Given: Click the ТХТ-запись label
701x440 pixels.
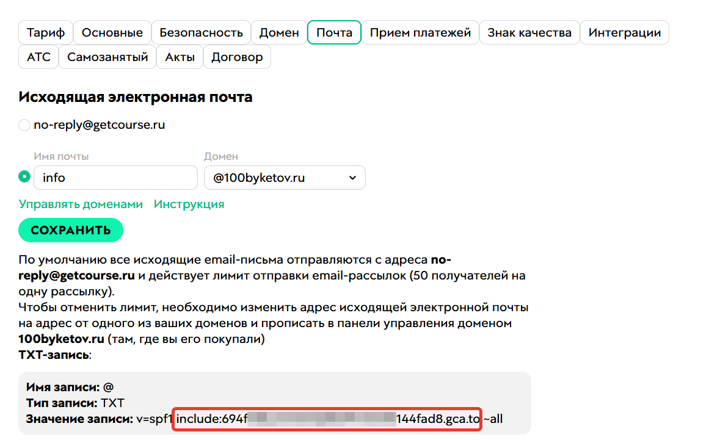Looking at the screenshot, I should pos(54,355).
